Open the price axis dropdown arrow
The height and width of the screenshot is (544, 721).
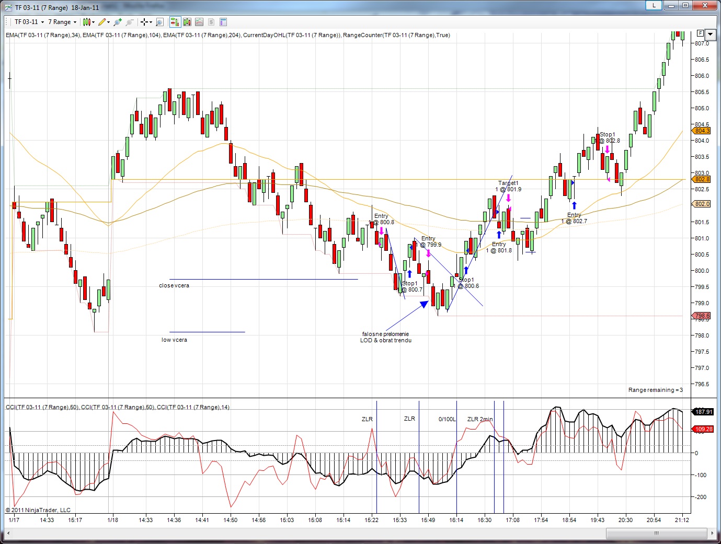click(x=710, y=34)
